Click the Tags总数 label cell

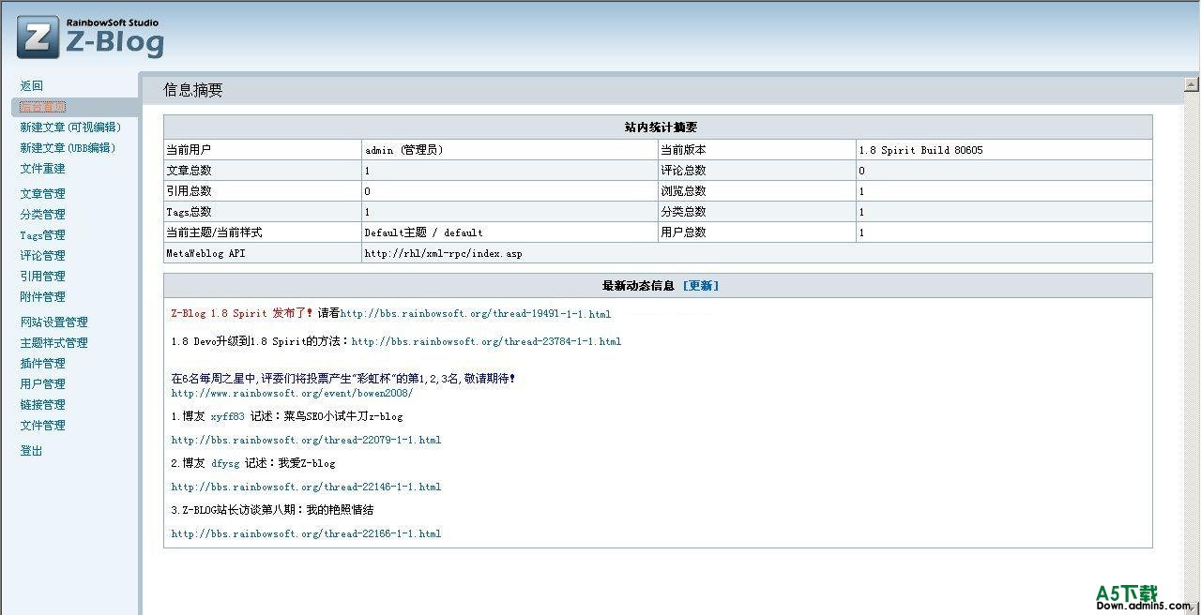(x=263, y=212)
